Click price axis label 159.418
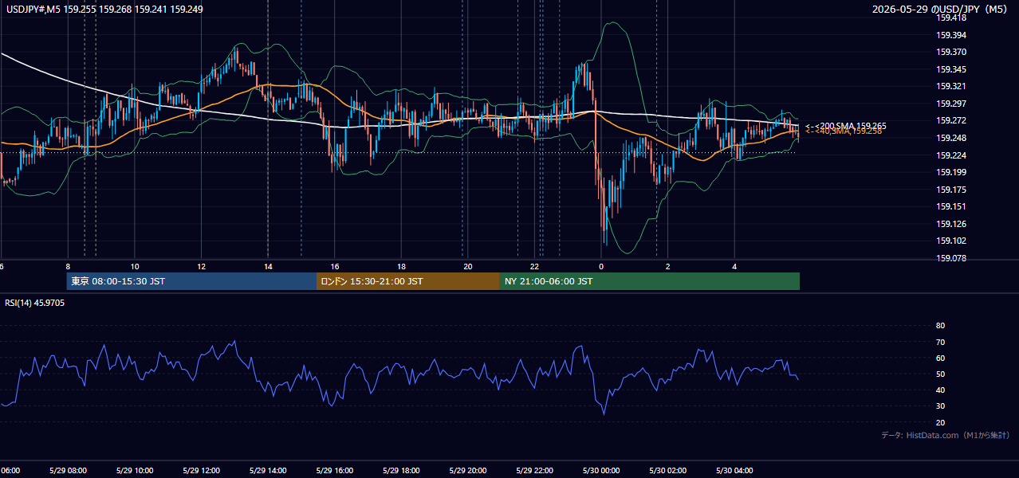The height and width of the screenshot is (478, 1019). (x=951, y=18)
